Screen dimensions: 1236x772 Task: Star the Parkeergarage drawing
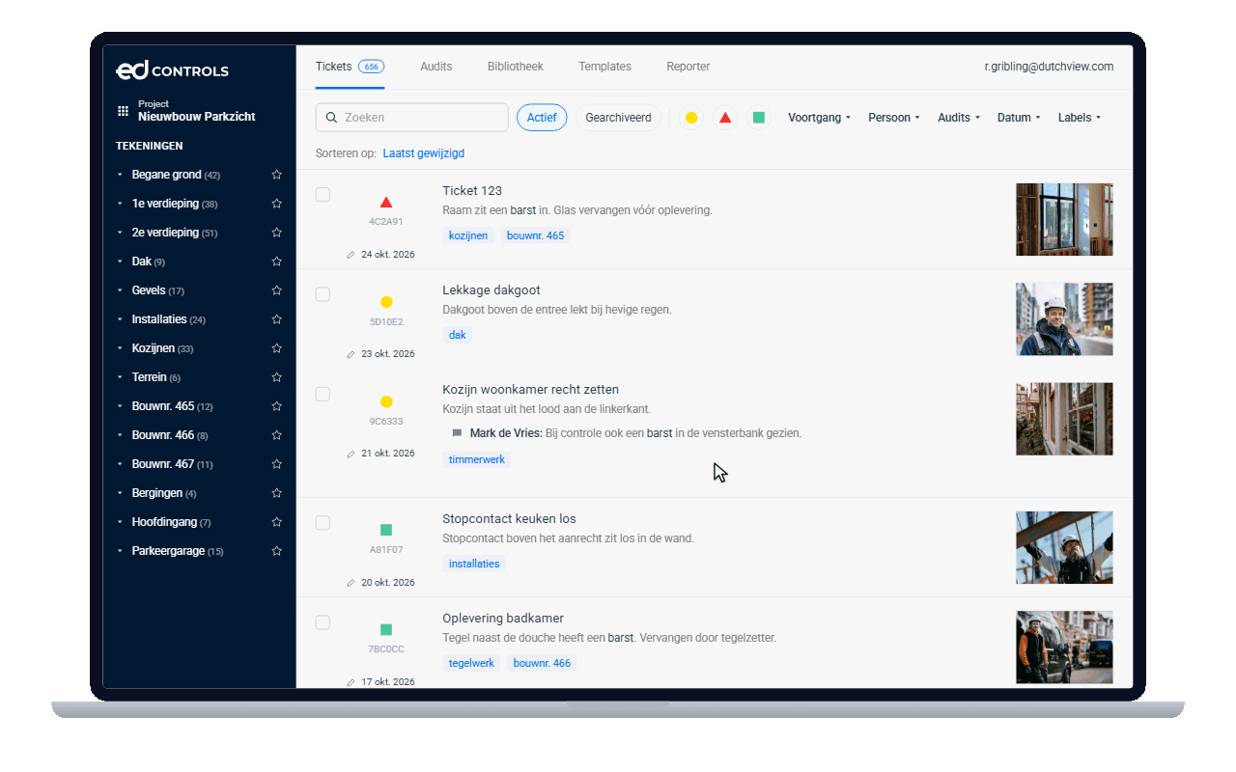tap(277, 551)
